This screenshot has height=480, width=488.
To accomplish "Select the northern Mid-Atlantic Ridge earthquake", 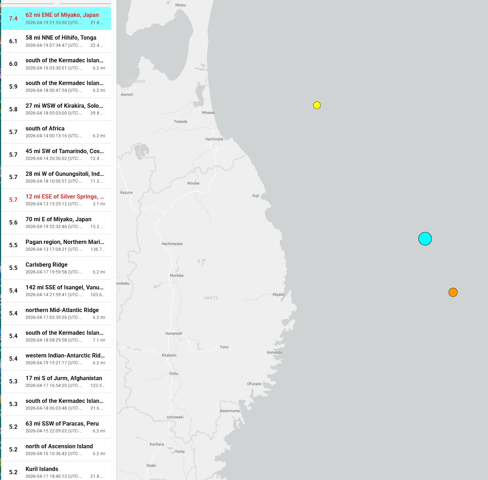I will point(62,310).
